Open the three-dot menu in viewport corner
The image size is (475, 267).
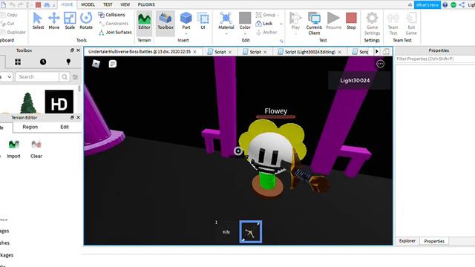pos(380,64)
